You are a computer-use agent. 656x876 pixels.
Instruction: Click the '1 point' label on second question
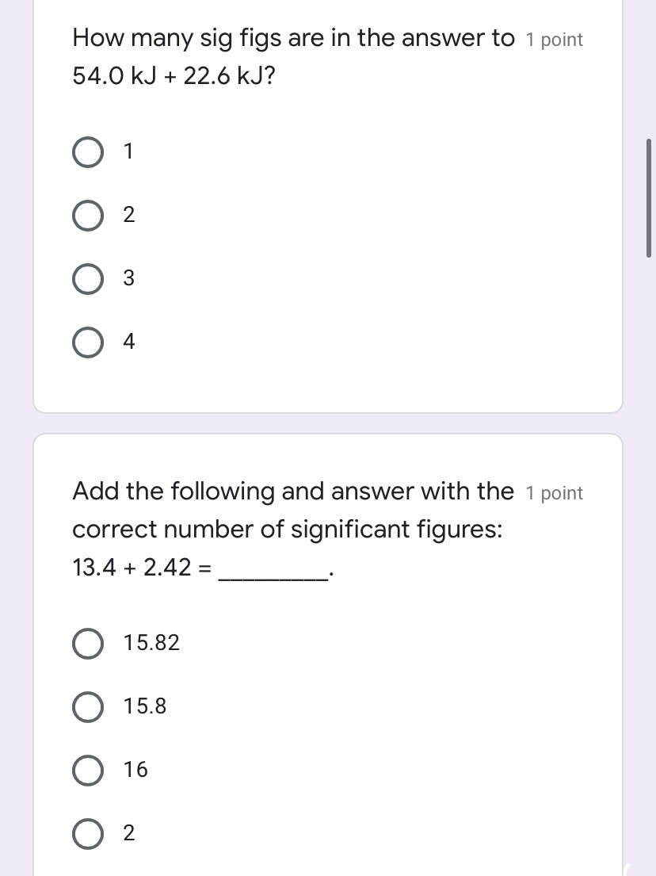[555, 493]
